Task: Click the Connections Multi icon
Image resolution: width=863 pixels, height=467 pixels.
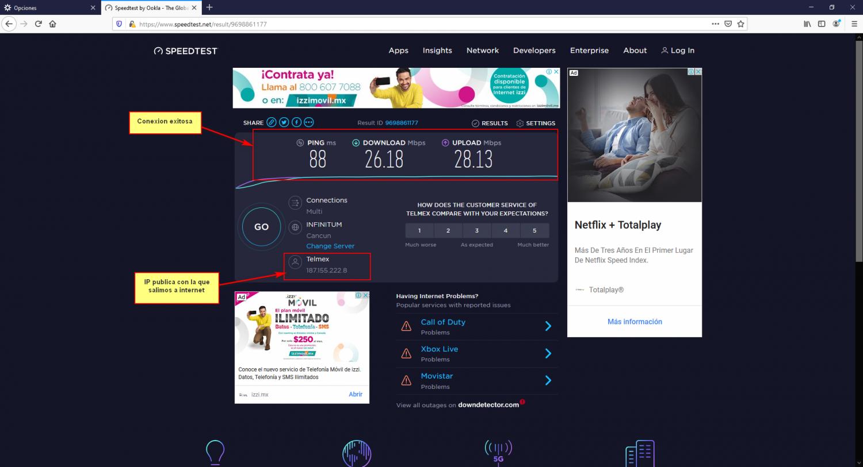Action: [x=295, y=203]
